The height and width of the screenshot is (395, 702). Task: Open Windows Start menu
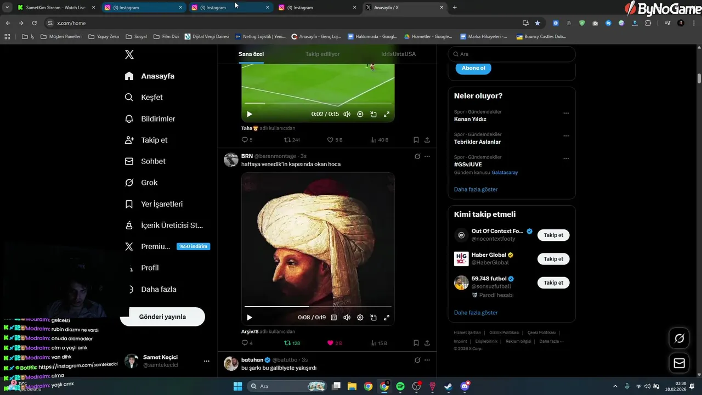[x=237, y=386]
